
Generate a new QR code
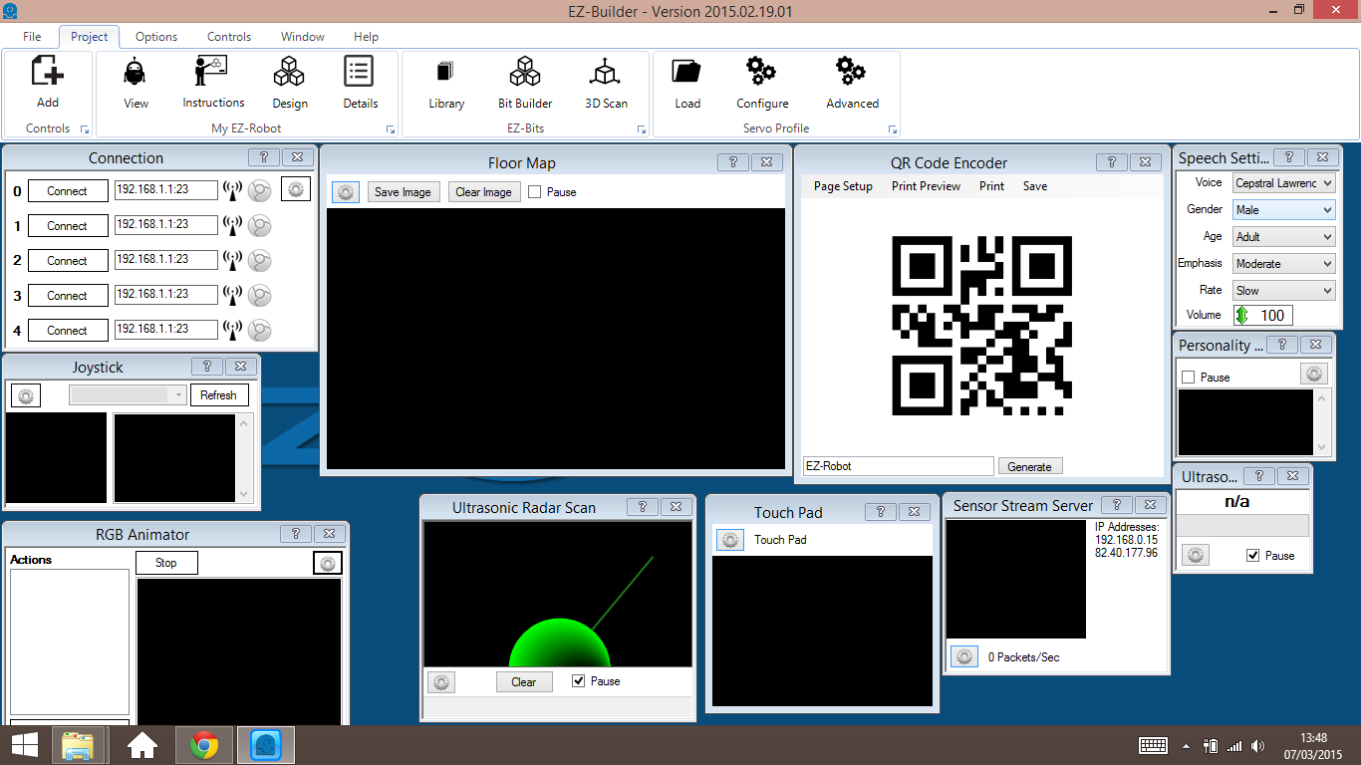point(1030,465)
